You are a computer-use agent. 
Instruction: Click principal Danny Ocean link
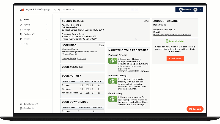(x=78, y=34)
